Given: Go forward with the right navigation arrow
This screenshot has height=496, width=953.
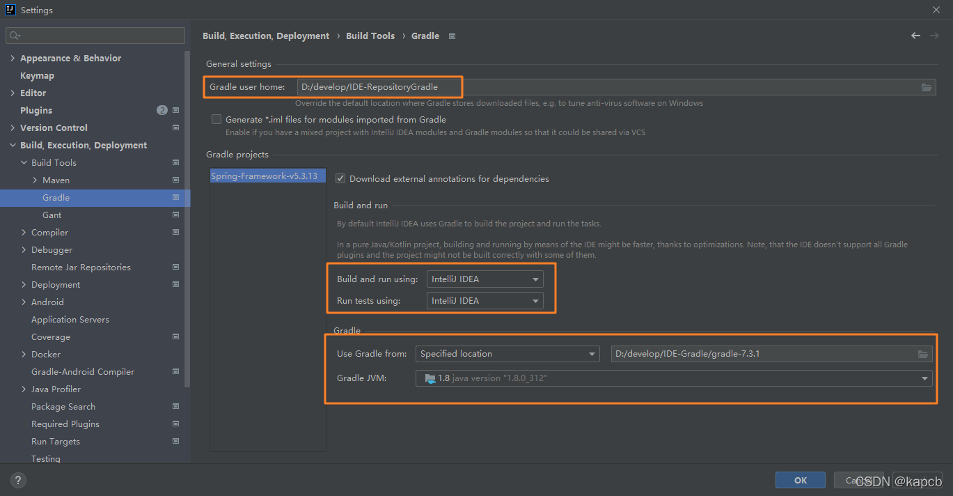Looking at the screenshot, I should [x=935, y=36].
